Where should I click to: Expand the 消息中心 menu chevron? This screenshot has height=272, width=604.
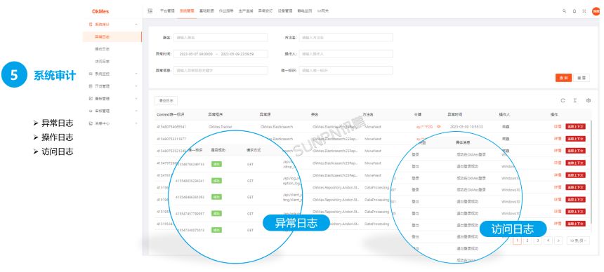tap(136, 123)
